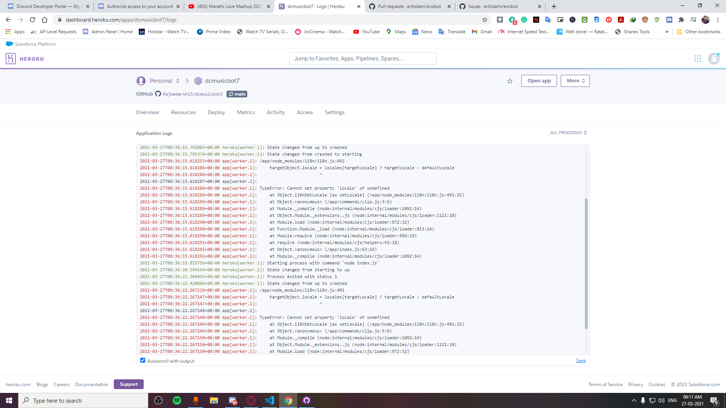Open Visual Studio Code from the taskbar

[270, 400]
